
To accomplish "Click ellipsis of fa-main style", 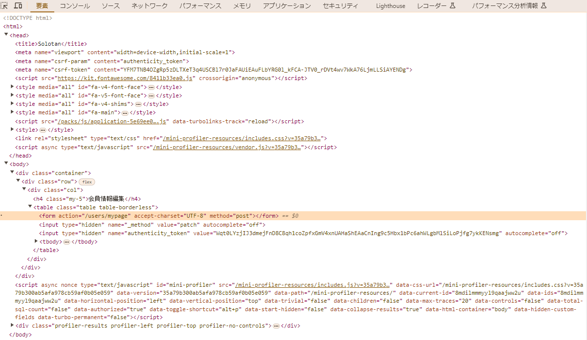I will coord(125,113).
